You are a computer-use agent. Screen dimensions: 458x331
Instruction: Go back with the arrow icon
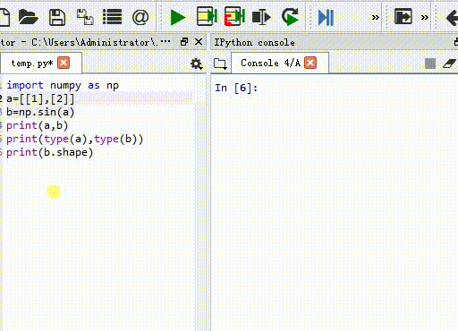point(452,17)
